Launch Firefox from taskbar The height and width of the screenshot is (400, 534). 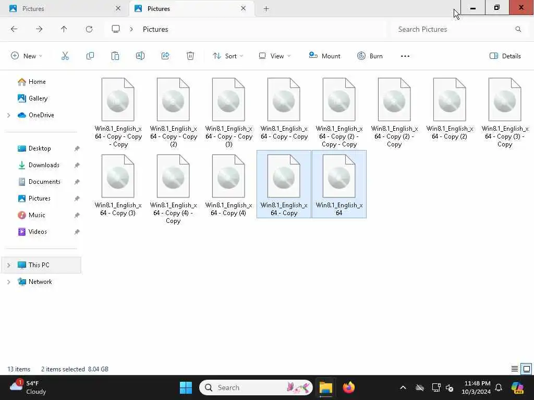(x=349, y=387)
